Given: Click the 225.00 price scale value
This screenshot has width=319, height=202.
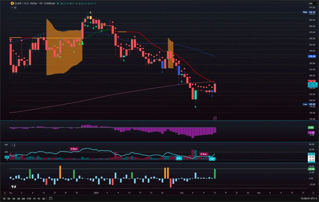Looking at the screenshot, I should (x=312, y=94).
